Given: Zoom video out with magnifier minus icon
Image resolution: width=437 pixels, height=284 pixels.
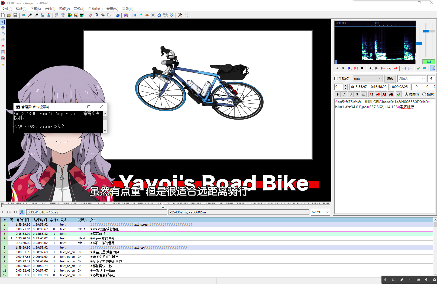Looking at the screenshot, I should (x=36, y=15).
